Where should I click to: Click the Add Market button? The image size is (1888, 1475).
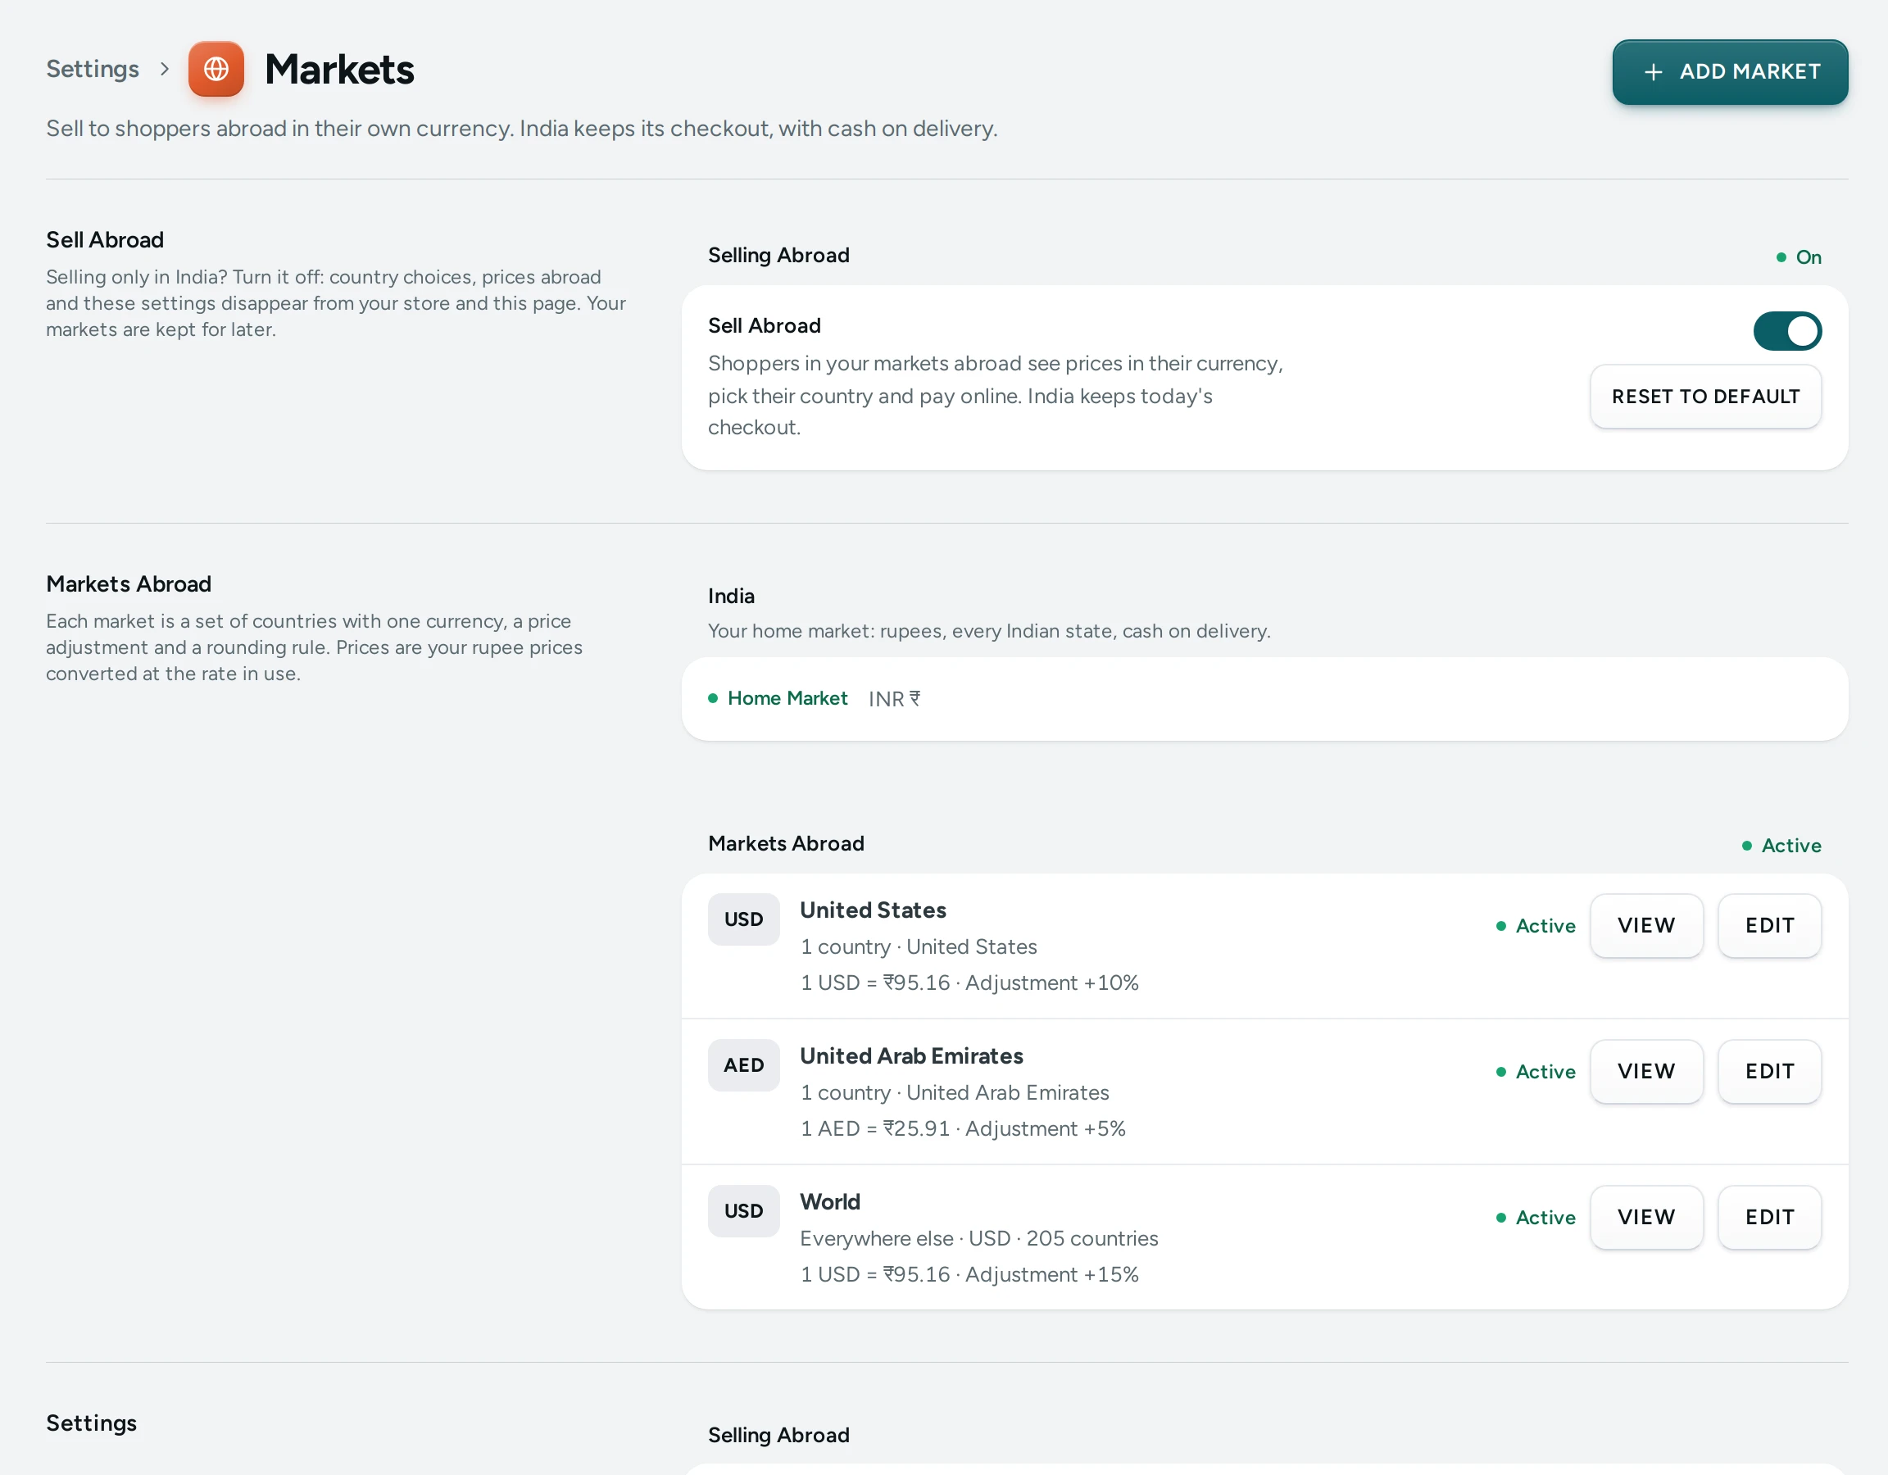(1730, 72)
